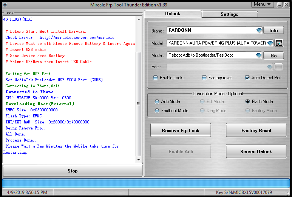Check the Factory reset checkbox
The height and width of the screenshot is (197, 292).
click(x=204, y=78)
